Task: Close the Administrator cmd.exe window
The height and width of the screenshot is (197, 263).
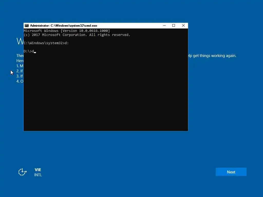Action: (x=183, y=26)
